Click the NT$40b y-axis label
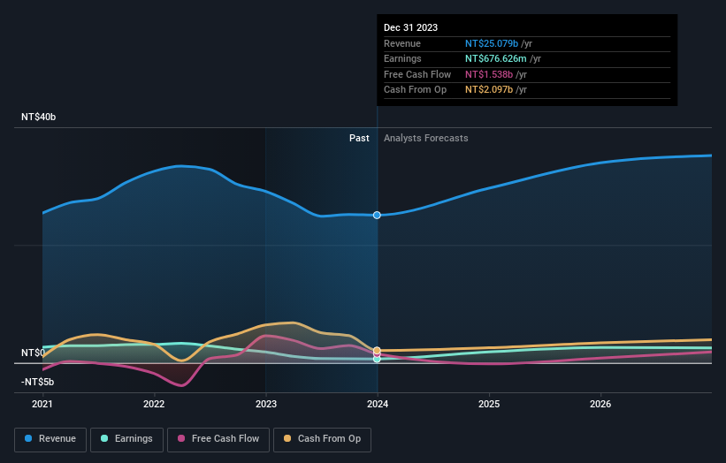Screen dimensions: 726x463 coord(38,117)
